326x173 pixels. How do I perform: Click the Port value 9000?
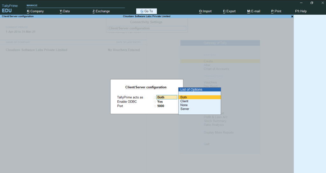tap(161, 106)
